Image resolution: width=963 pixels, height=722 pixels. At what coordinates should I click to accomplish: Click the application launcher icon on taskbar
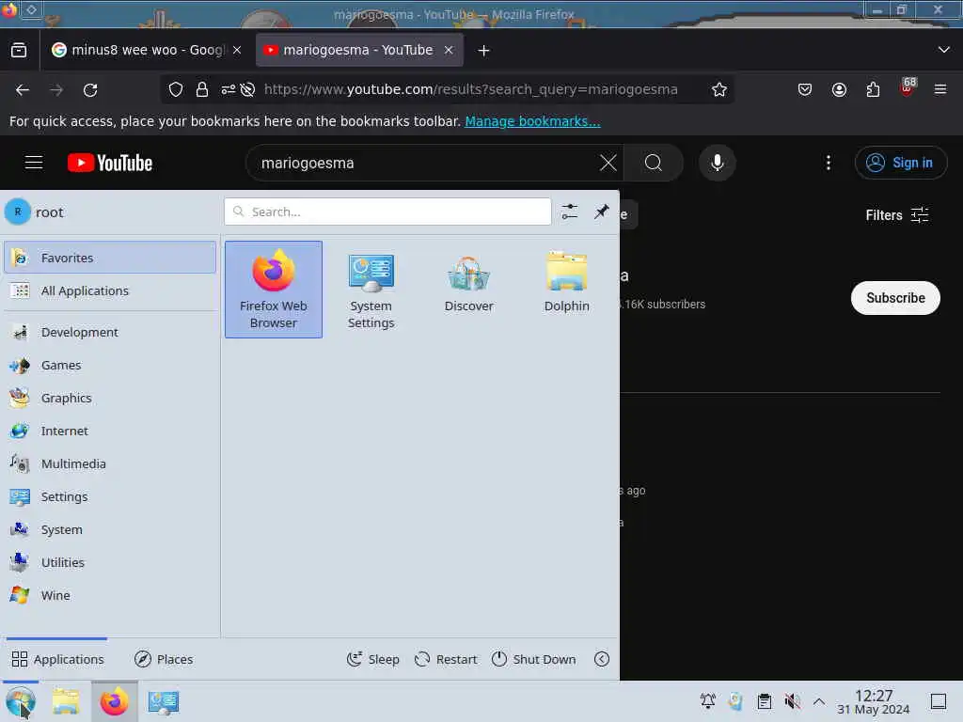21,702
